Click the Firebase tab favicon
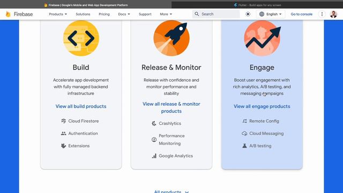Viewport: 343px width, 193px height. 46,5
